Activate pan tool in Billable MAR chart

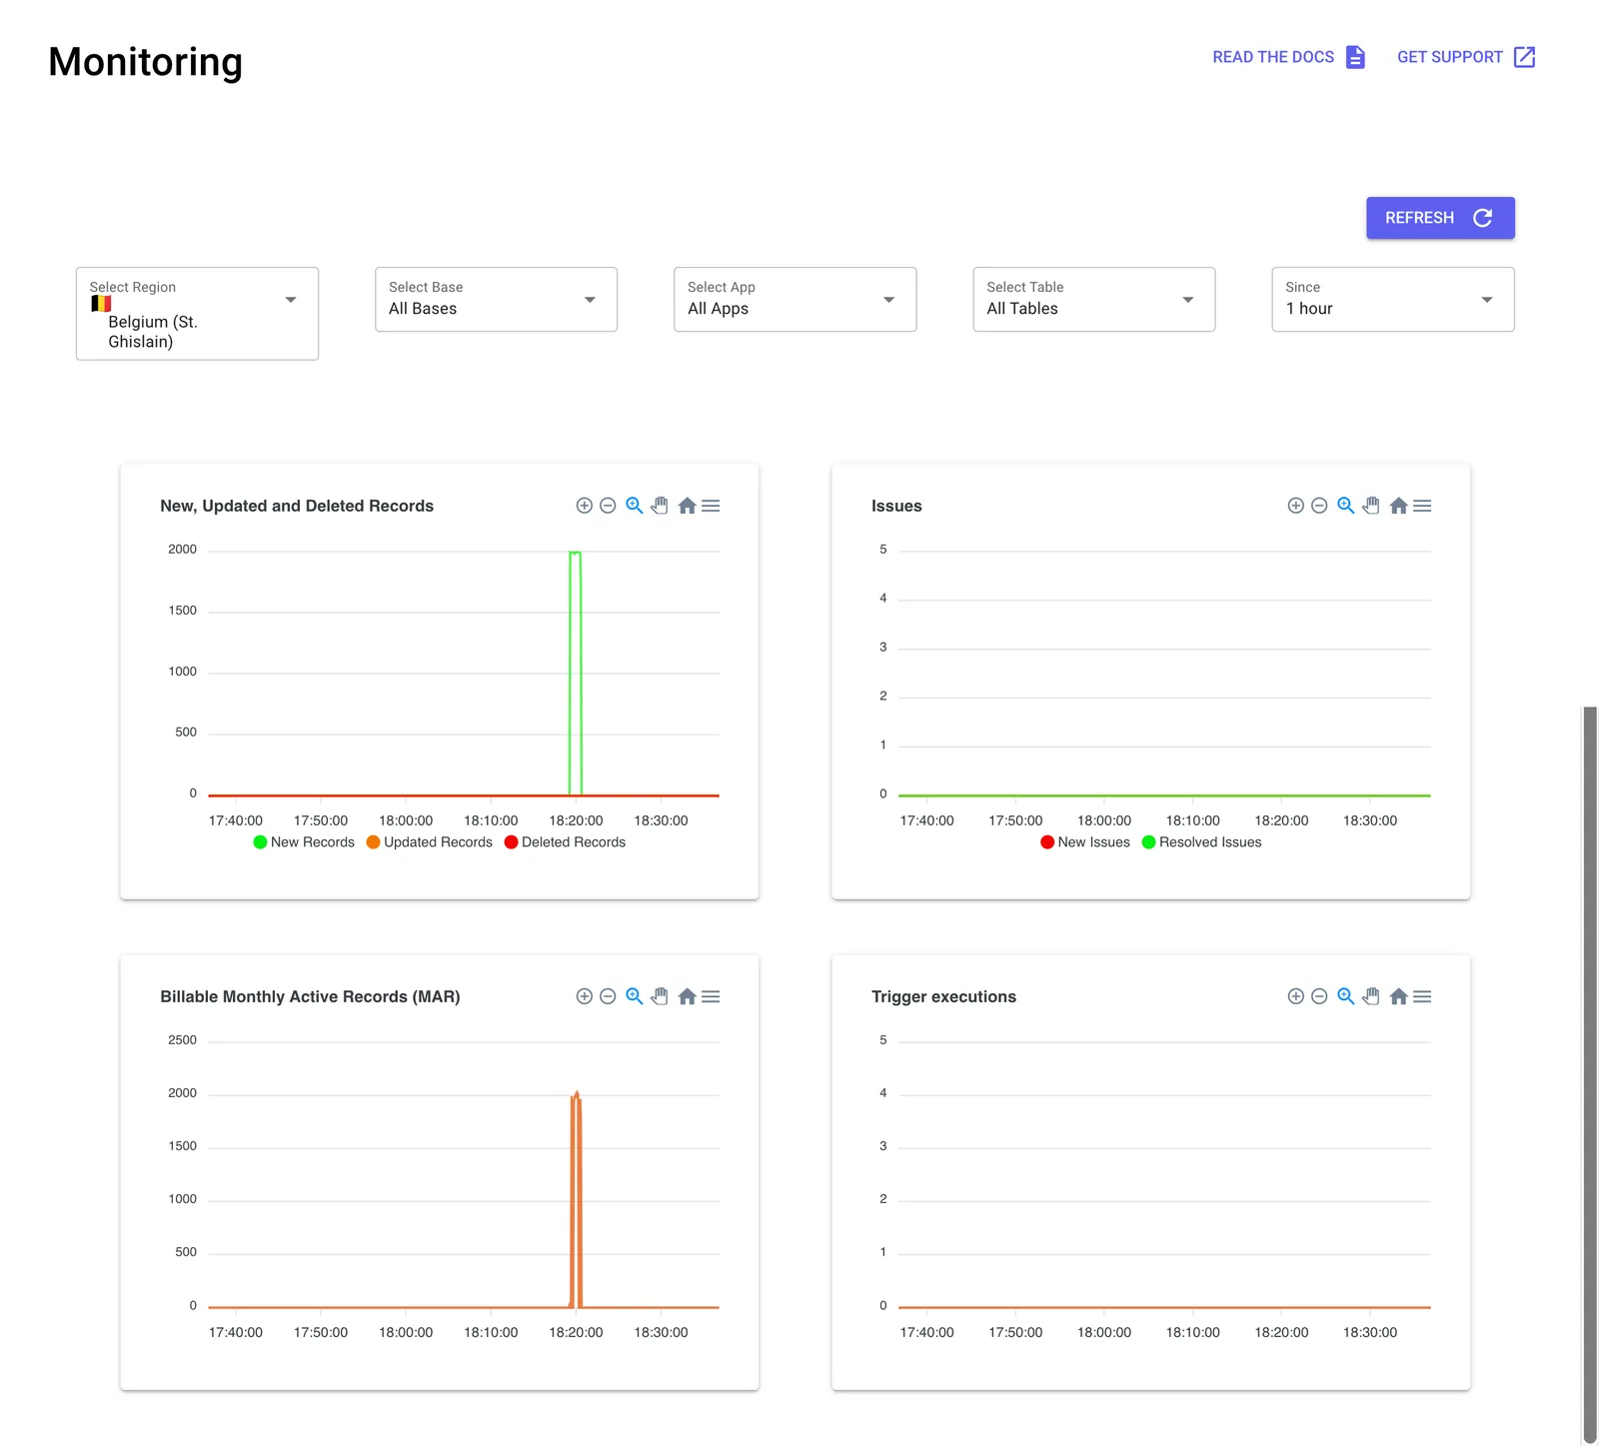coord(660,996)
